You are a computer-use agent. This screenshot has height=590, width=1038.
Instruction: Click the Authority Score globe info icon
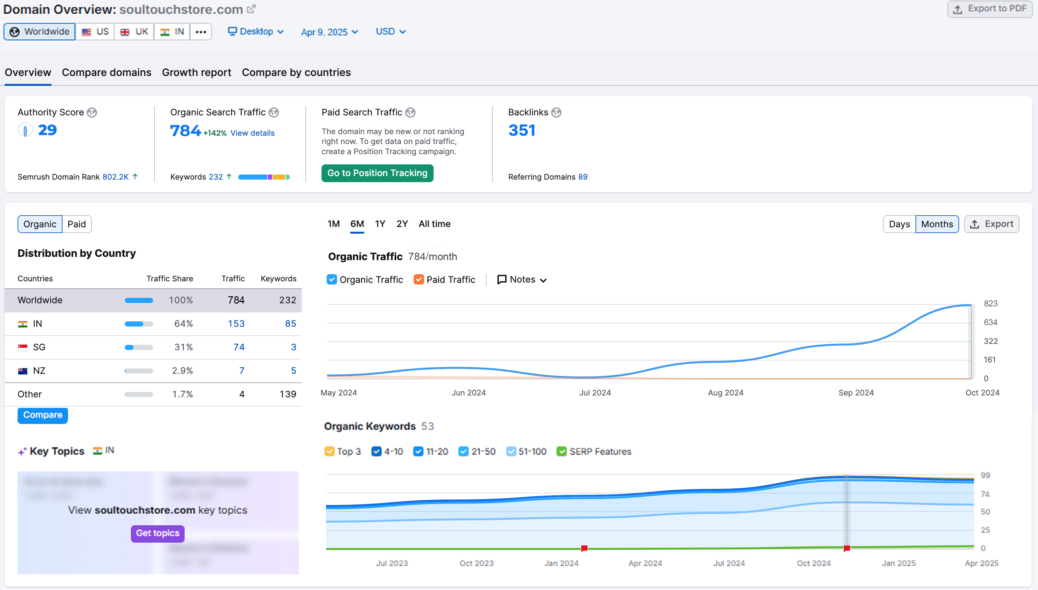tap(92, 112)
